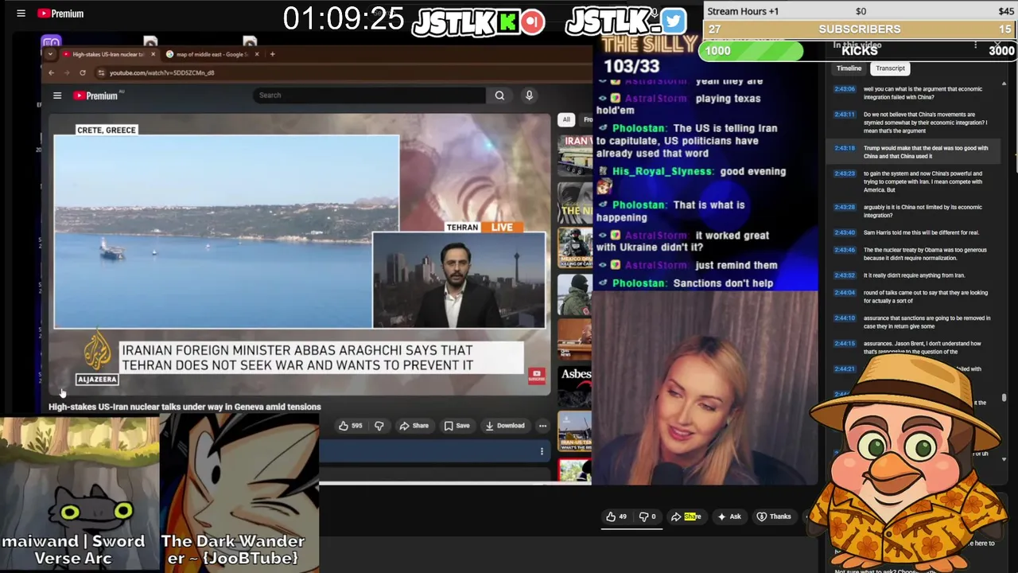Screen dimensions: 1018x573
Task: Open the High-stakes US-Iran nuclear talks video title
Action: (x=185, y=407)
